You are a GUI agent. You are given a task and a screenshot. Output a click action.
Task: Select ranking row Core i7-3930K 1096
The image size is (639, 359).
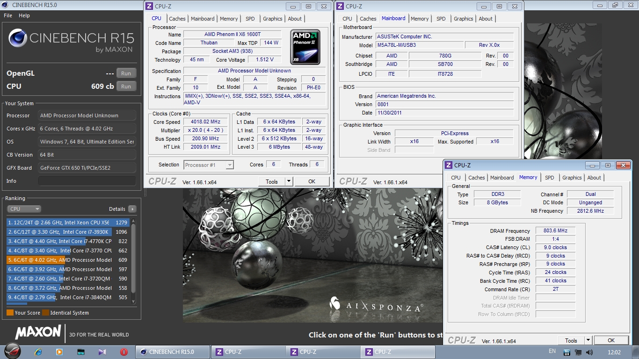pos(68,232)
